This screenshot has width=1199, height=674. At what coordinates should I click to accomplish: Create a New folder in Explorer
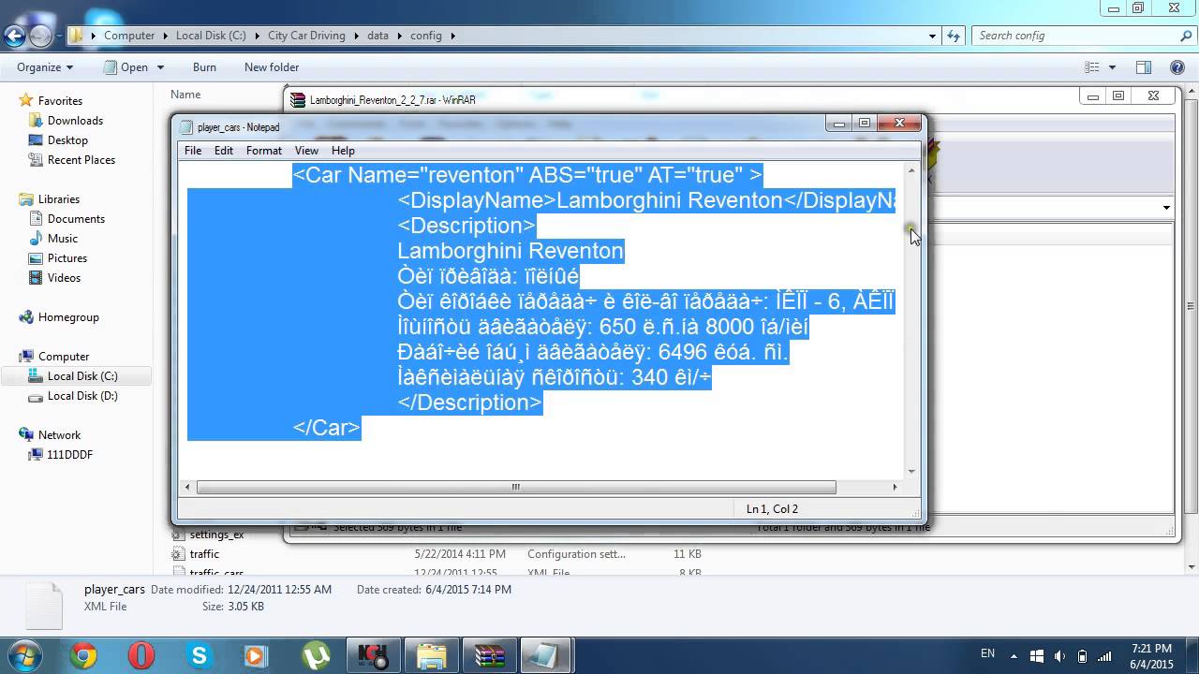(272, 67)
